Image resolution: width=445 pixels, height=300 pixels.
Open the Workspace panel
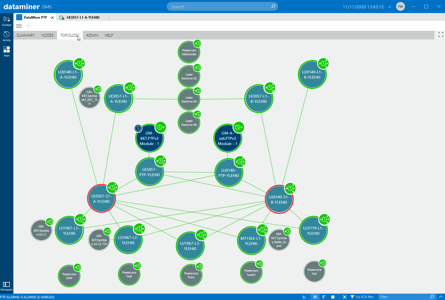click(6, 286)
